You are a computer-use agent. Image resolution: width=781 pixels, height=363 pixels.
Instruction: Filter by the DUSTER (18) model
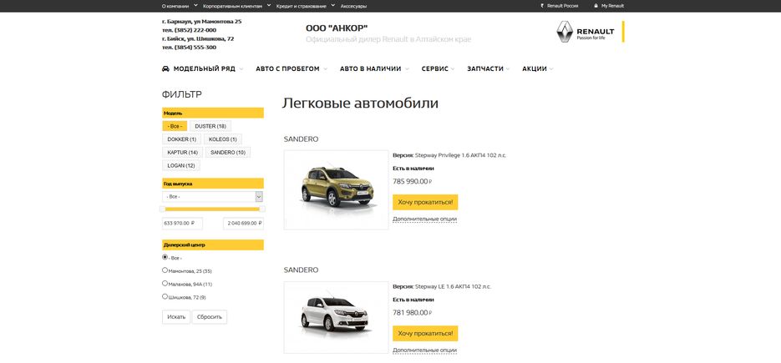[210, 126]
